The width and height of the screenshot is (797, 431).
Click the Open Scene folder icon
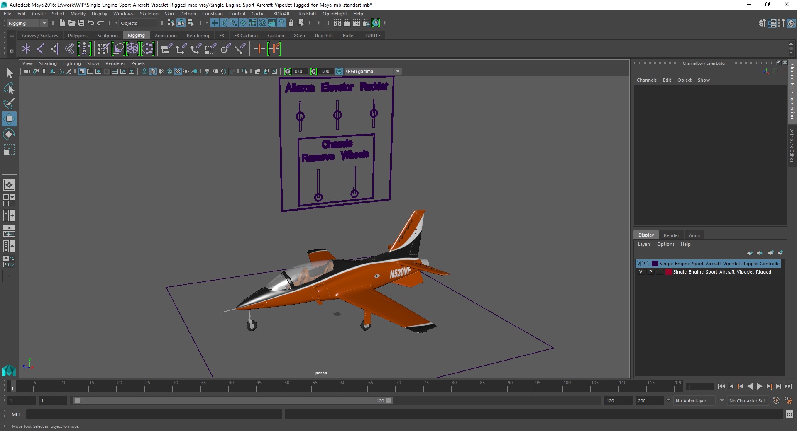pyautogui.click(x=71, y=23)
